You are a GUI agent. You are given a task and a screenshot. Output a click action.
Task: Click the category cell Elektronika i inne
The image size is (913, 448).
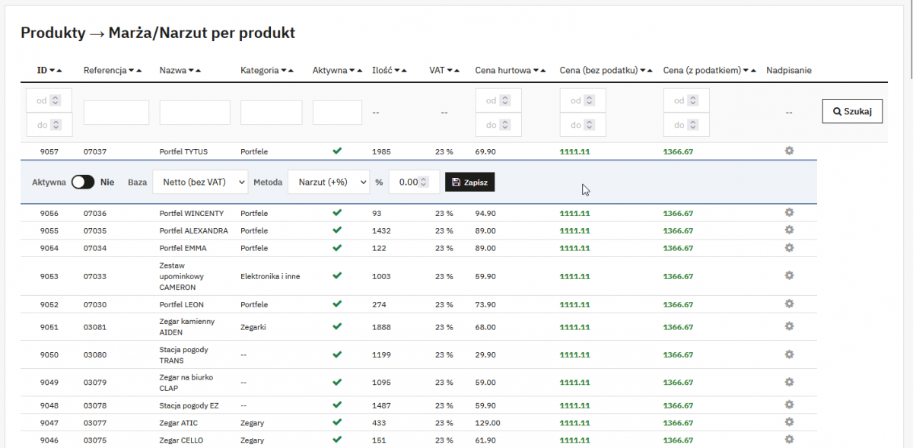click(270, 276)
